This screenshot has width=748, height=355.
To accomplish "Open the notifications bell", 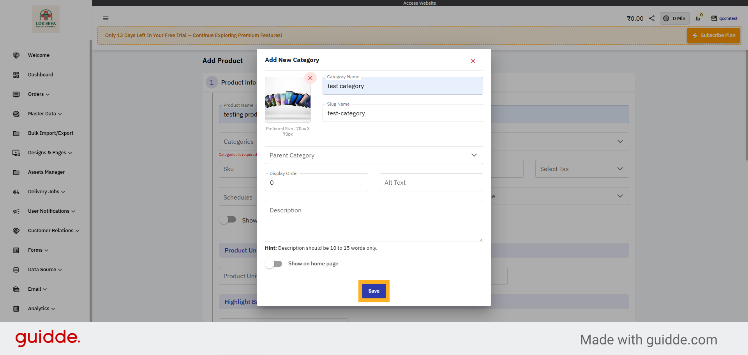I will click(x=698, y=18).
